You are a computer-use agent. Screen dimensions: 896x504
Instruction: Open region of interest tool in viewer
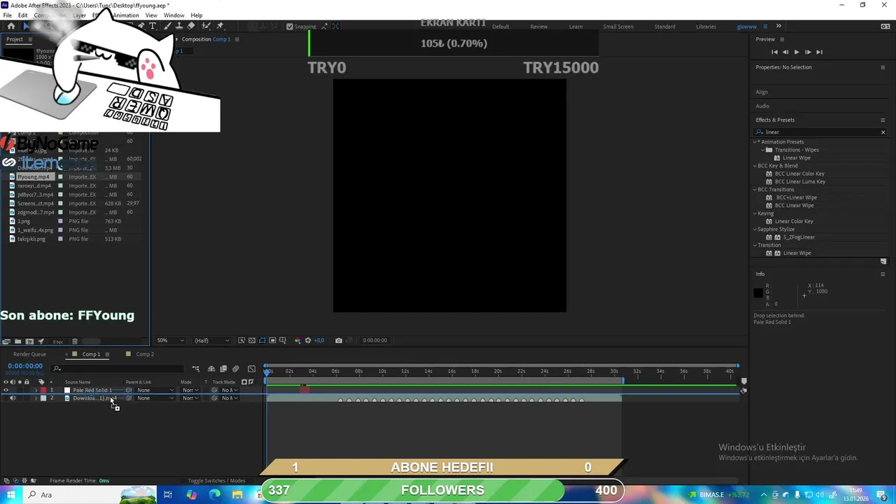(x=272, y=340)
